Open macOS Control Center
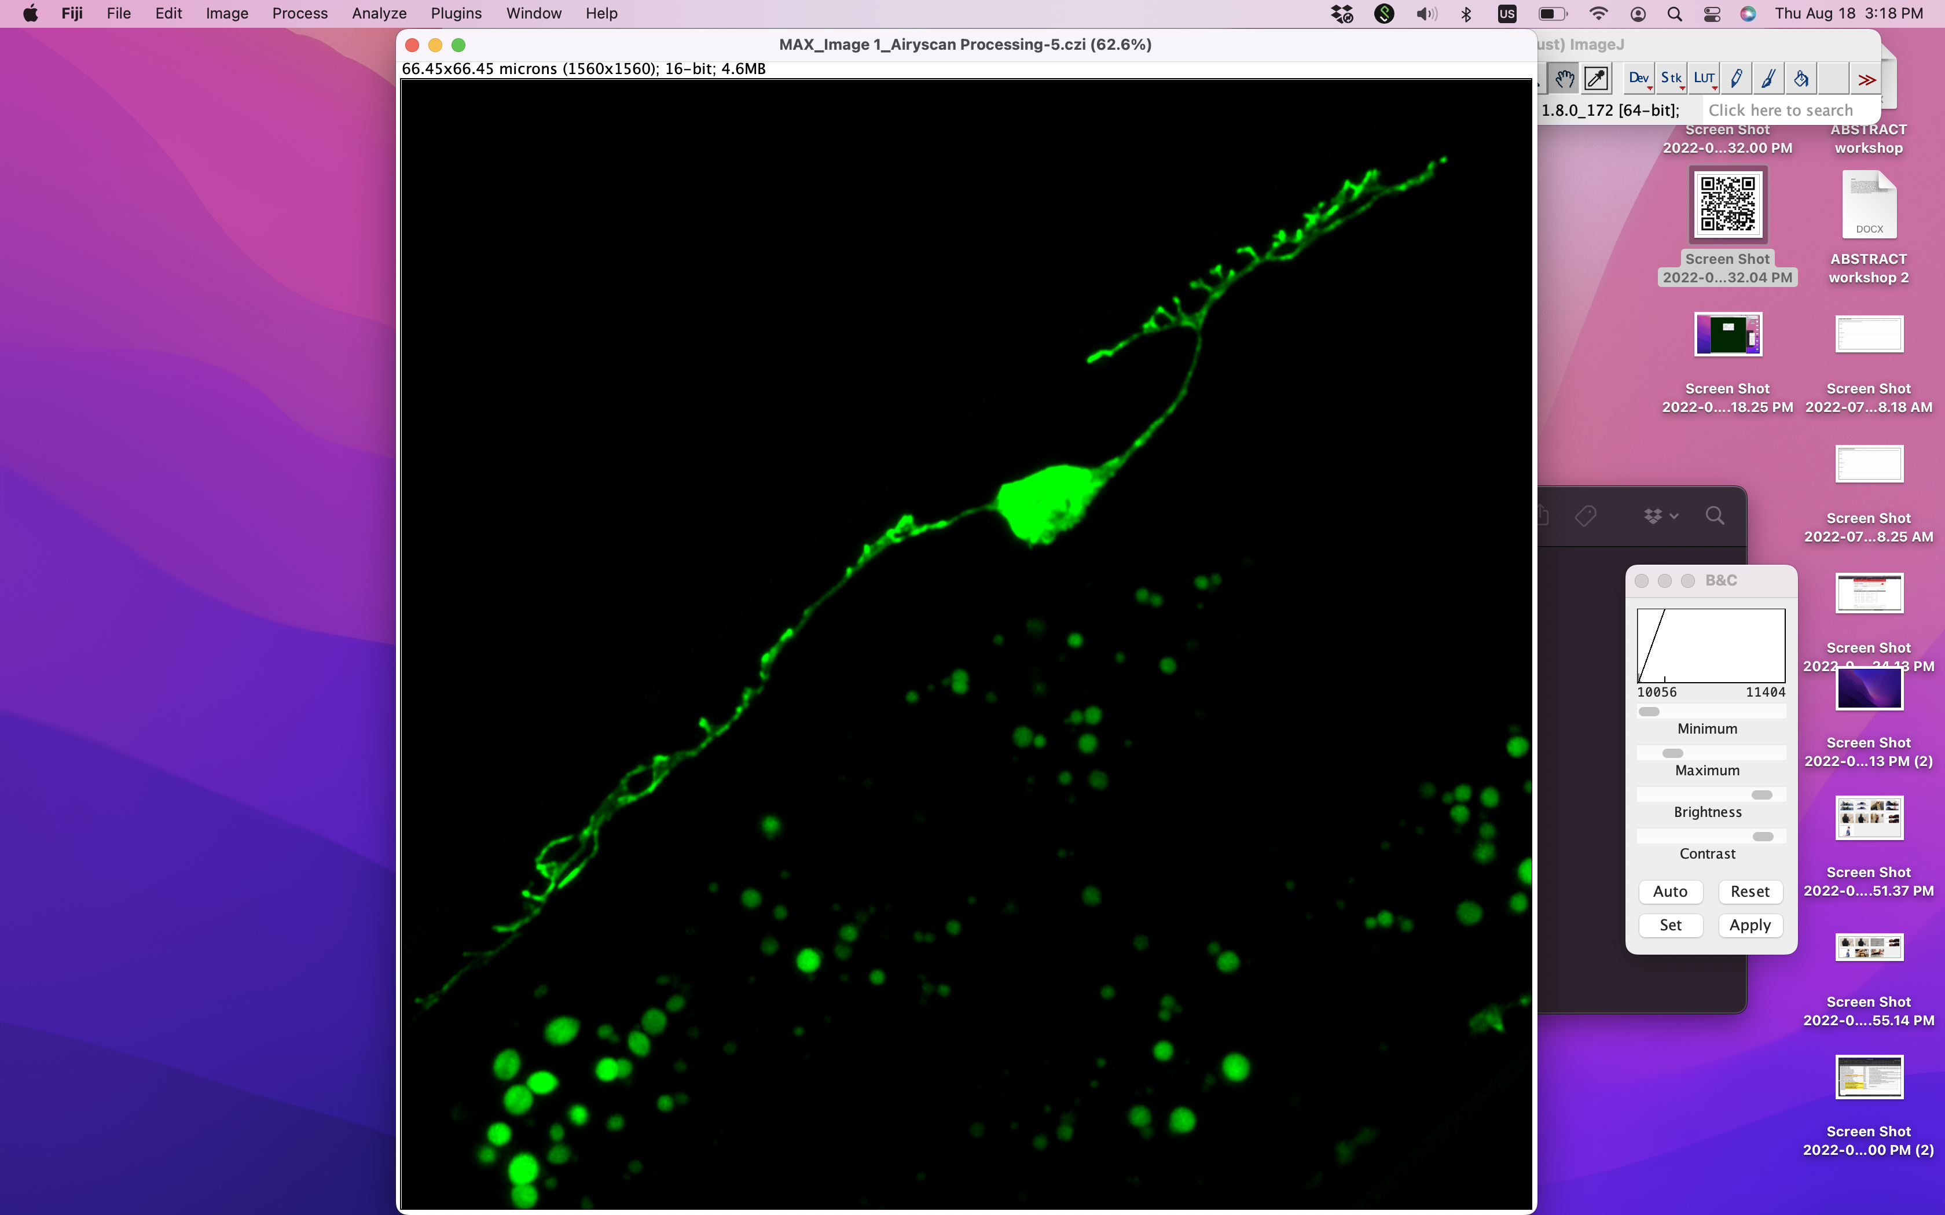Image resolution: width=1945 pixels, height=1215 pixels. click(1712, 14)
